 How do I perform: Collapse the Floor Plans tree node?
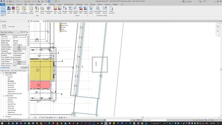(3, 75)
